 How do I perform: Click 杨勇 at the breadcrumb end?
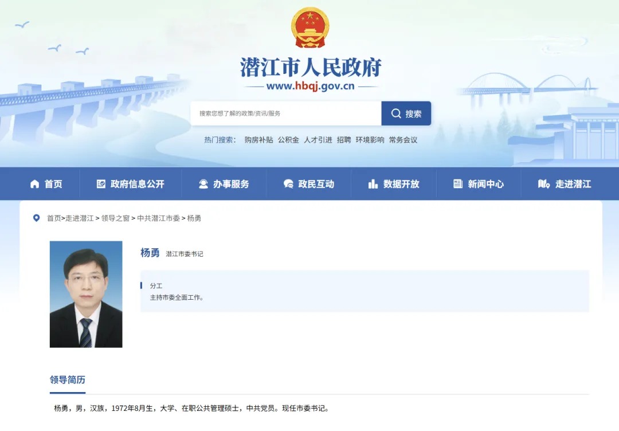click(x=194, y=218)
